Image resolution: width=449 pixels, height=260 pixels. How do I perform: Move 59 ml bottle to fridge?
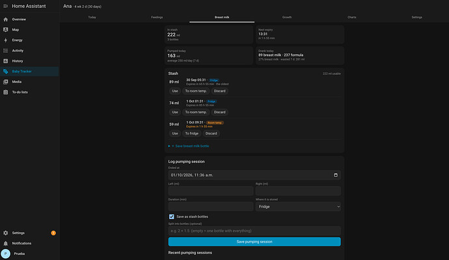pos(191,133)
